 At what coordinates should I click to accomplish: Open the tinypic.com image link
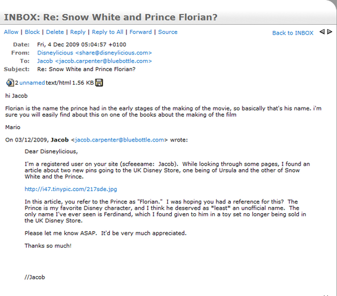point(71,189)
